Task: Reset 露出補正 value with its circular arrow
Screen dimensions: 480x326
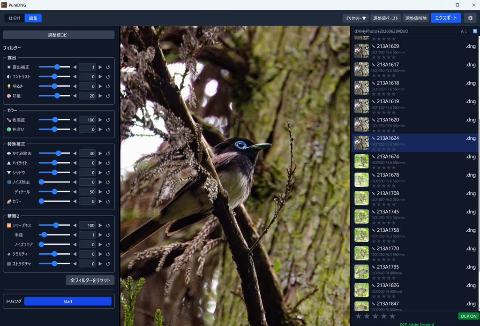Action: coord(108,67)
